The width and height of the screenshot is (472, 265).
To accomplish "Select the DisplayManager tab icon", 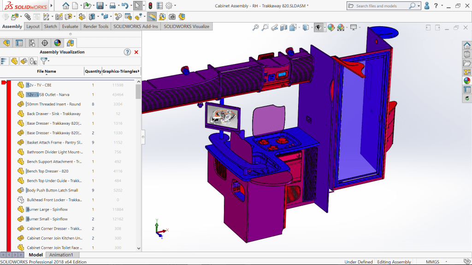I will click(x=58, y=43).
